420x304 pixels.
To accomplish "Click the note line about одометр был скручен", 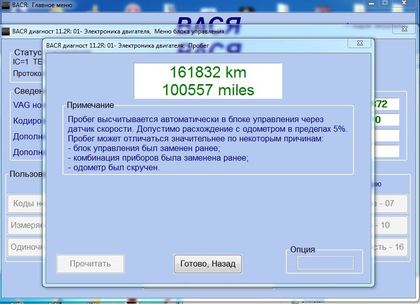I will coord(114,168).
